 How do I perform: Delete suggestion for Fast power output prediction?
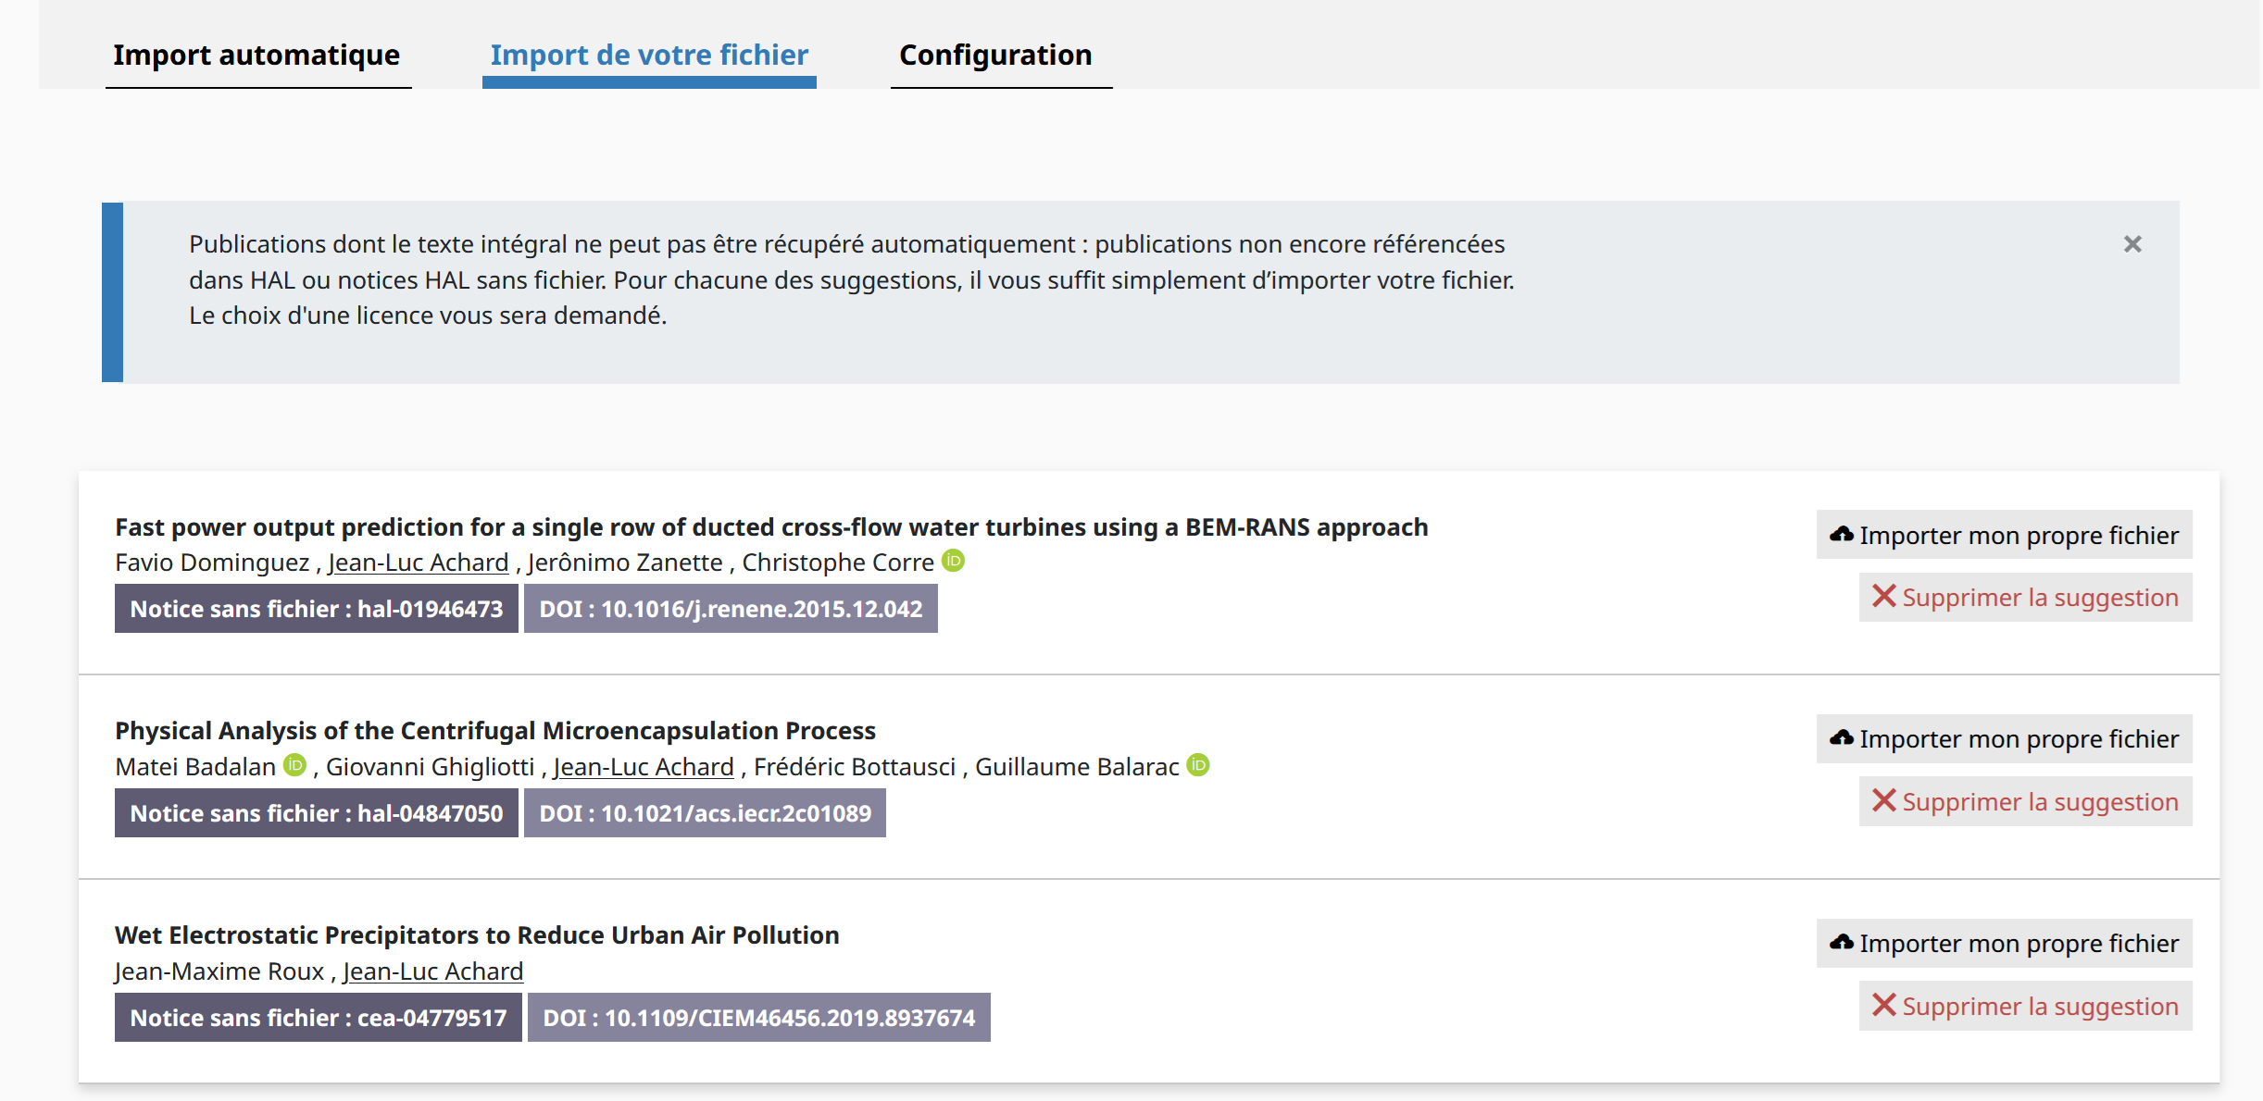click(2025, 598)
